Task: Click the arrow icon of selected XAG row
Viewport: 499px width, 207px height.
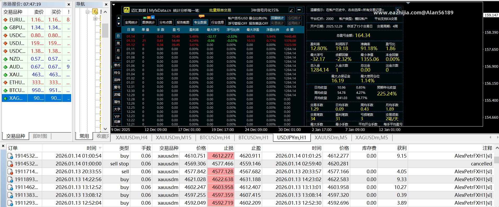Action: click(x=5, y=98)
